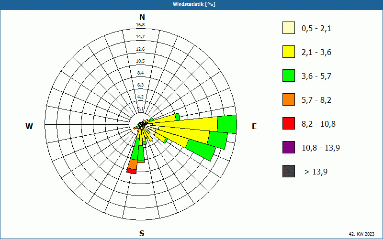Click the '4,2' axis ring label
This screenshot has height=239, width=383.
coord(140,97)
